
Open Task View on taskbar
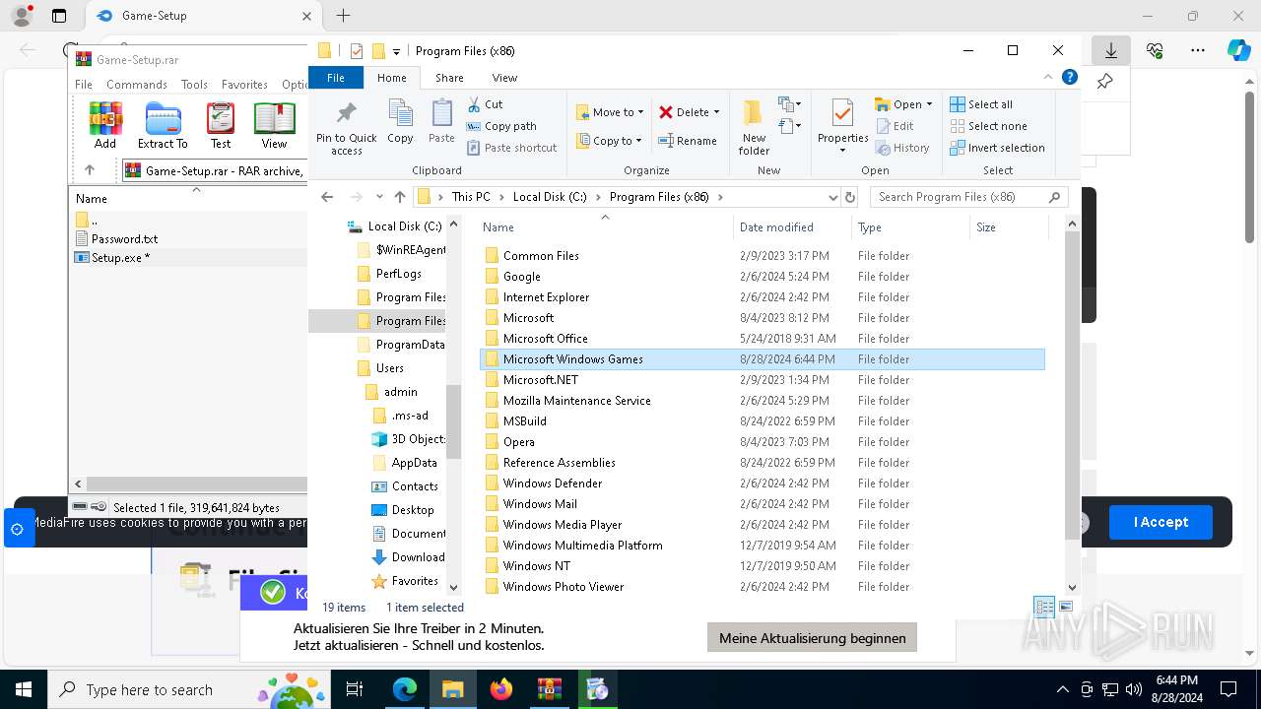pos(355,689)
